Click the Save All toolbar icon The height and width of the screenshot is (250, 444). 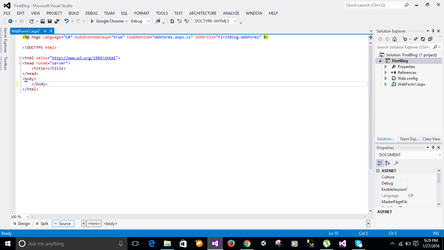click(x=57, y=21)
